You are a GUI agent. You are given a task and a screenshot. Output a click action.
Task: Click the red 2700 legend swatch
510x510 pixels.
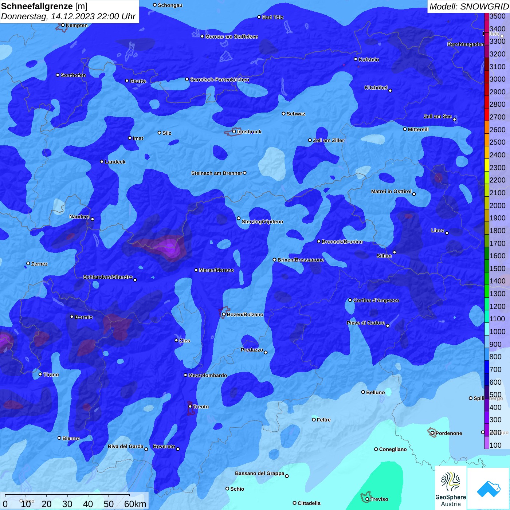tap(487, 114)
